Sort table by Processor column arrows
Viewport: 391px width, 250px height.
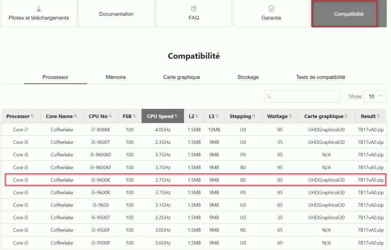tap(32, 116)
